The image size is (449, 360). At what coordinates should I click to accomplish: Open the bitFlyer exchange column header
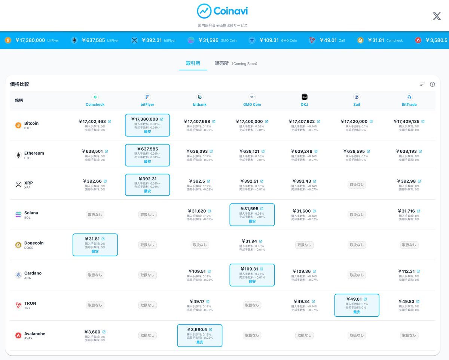(x=147, y=100)
